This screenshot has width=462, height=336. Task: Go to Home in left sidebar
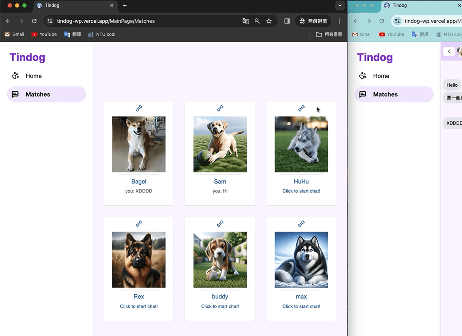pos(33,76)
